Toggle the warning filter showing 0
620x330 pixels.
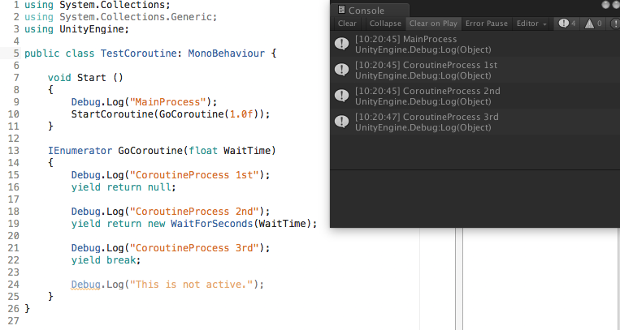click(593, 24)
